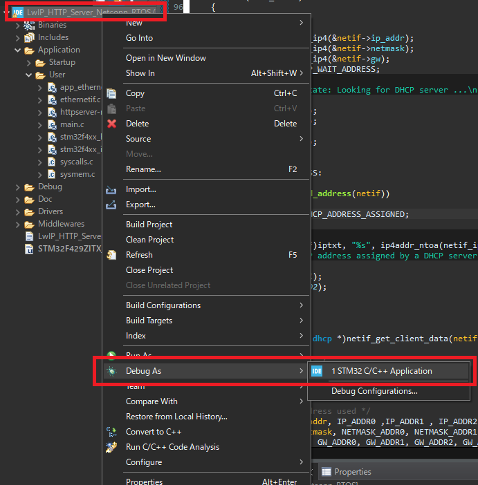Click the Startup folder icon
The height and width of the screenshot is (485, 478).
point(40,63)
